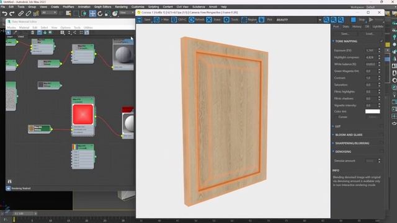
Task: Click the Stop render button icon
Action: click(354, 20)
